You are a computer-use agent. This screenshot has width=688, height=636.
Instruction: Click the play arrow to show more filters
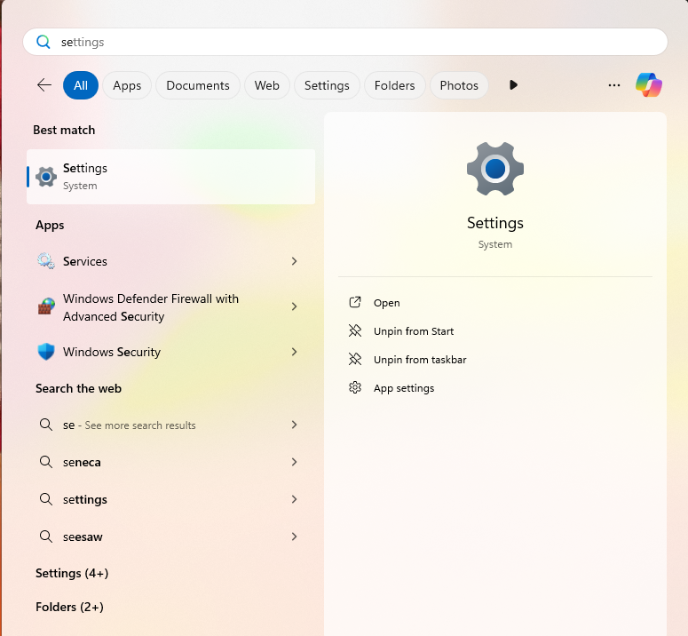point(513,85)
